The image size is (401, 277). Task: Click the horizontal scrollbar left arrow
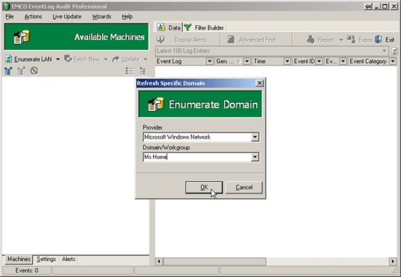point(159,261)
